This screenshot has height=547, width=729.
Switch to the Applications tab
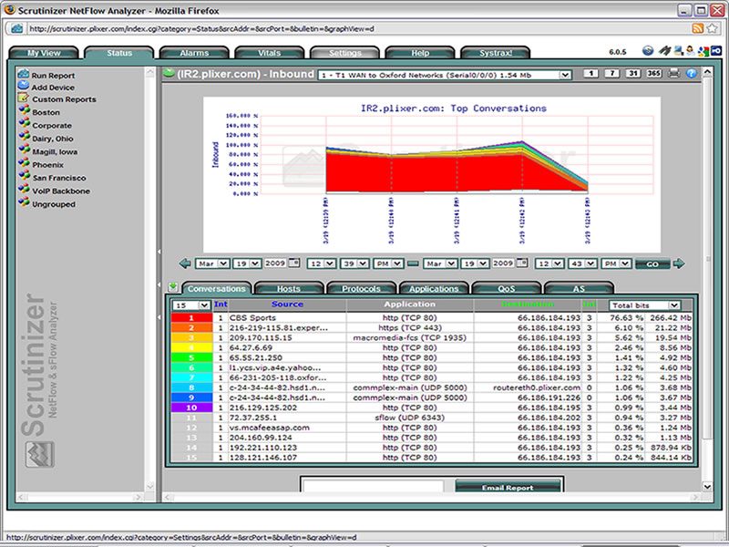pyautogui.click(x=434, y=289)
